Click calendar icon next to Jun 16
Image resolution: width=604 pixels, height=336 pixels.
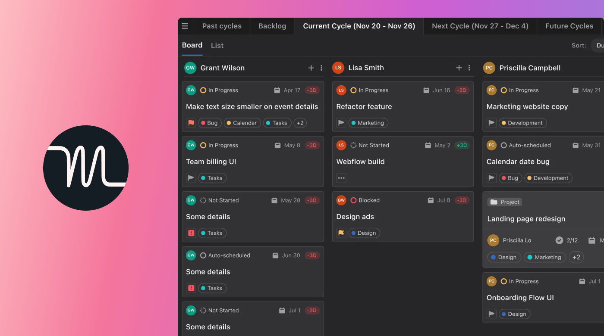tap(426, 90)
